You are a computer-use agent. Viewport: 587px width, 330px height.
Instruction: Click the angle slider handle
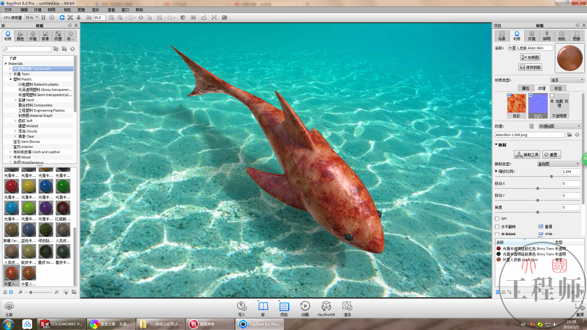(x=538, y=212)
